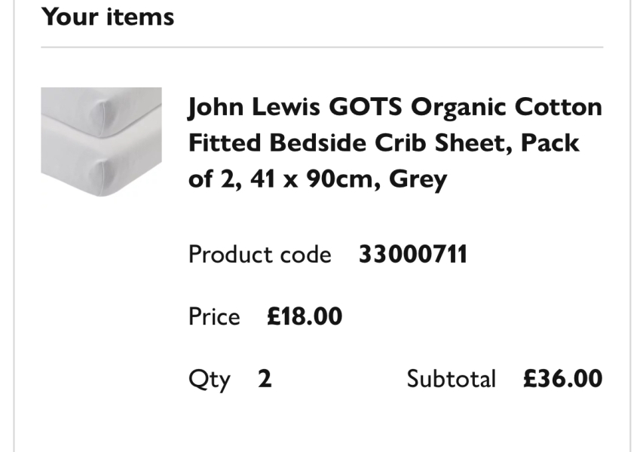The image size is (640, 452).
Task: Click the £36.00 subtotal amount
Action: point(562,378)
